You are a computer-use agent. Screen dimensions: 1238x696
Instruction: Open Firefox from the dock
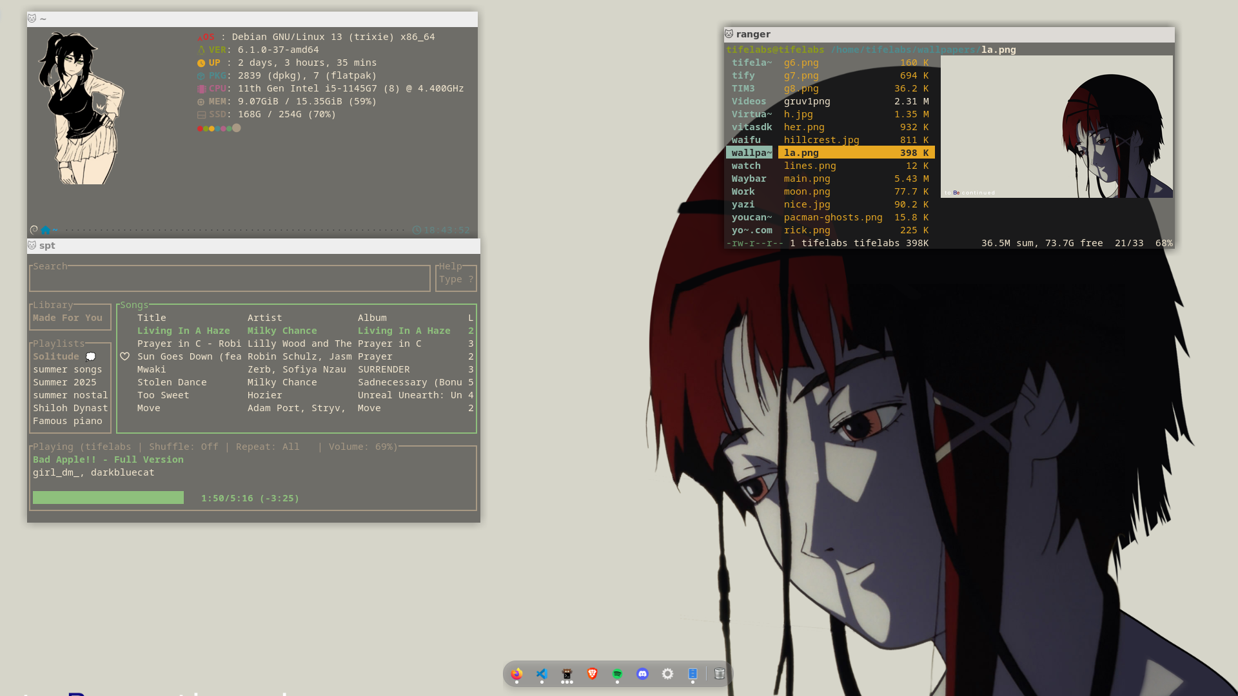516,673
